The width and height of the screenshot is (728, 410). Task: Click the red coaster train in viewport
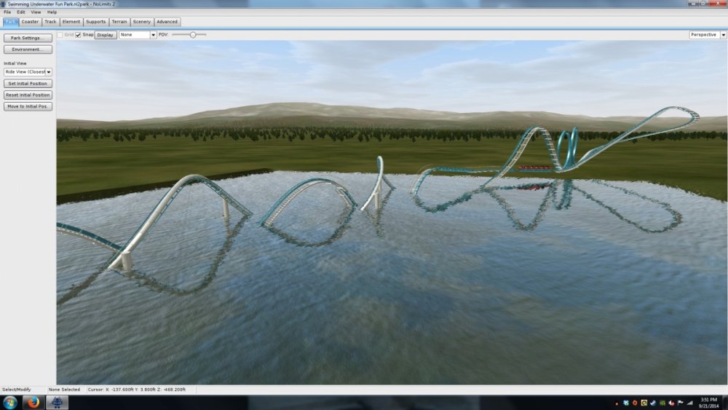pos(537,167)
